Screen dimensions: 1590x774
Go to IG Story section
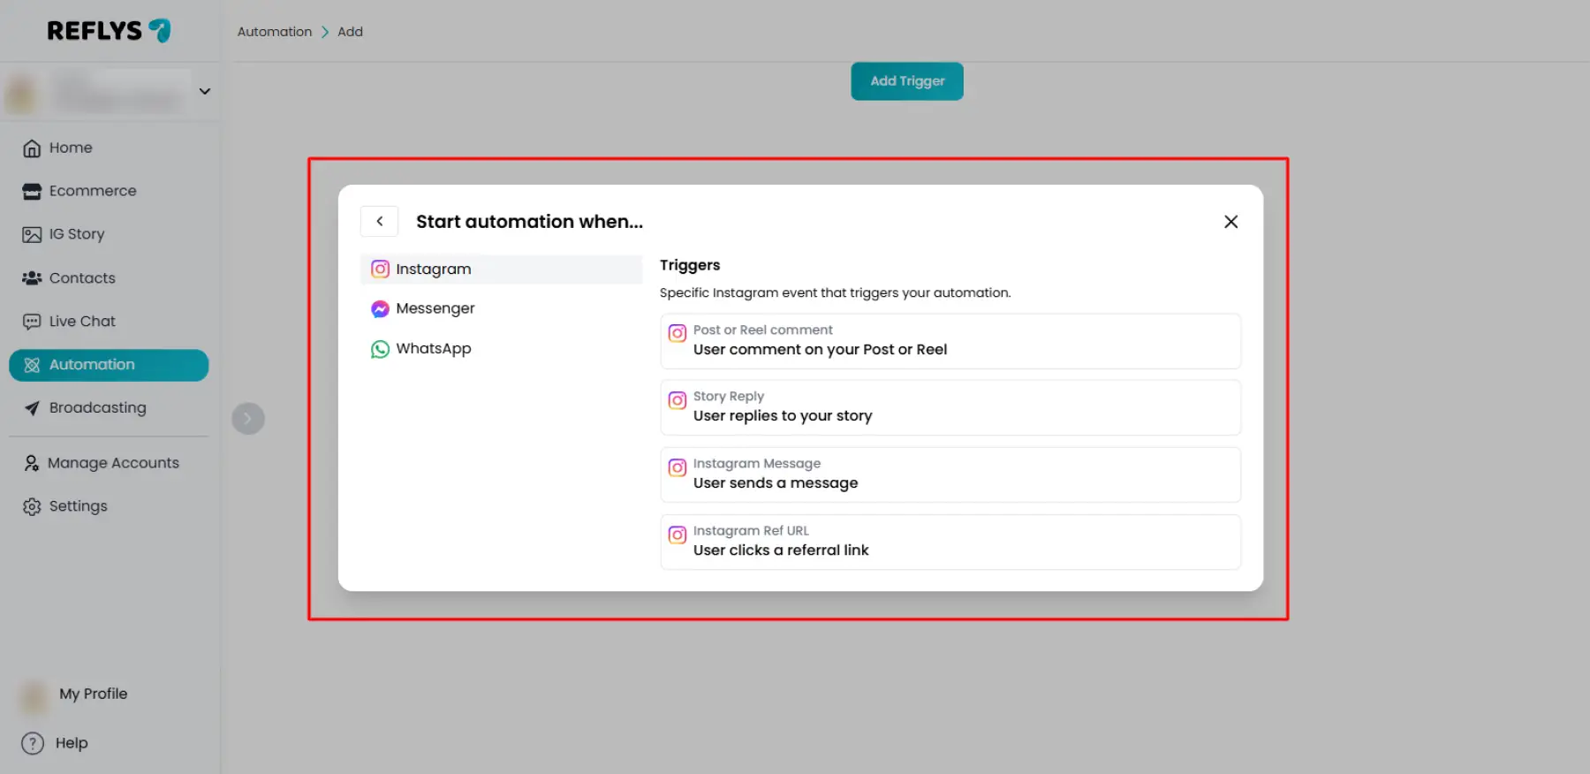pos(76,234)
